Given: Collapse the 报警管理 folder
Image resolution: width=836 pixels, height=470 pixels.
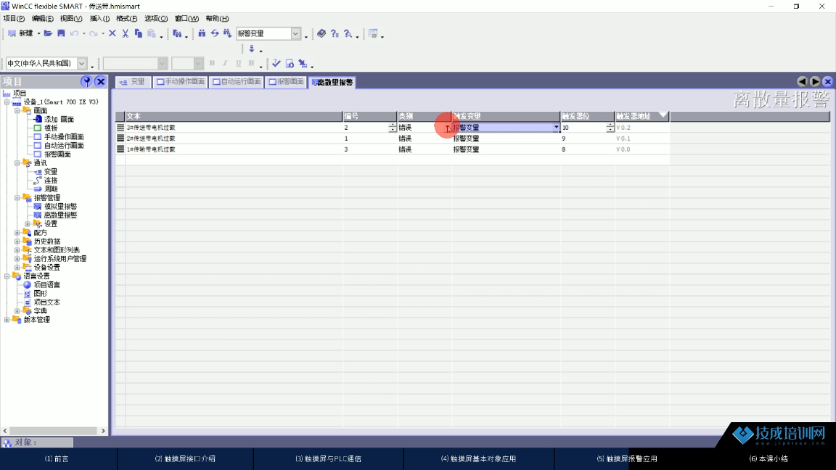Looking at the screenshot, I should [17, 198].
